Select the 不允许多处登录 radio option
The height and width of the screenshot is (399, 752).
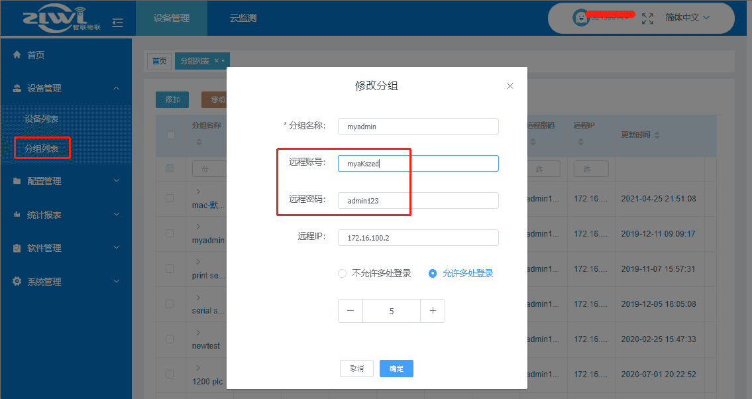coord(342,273)
